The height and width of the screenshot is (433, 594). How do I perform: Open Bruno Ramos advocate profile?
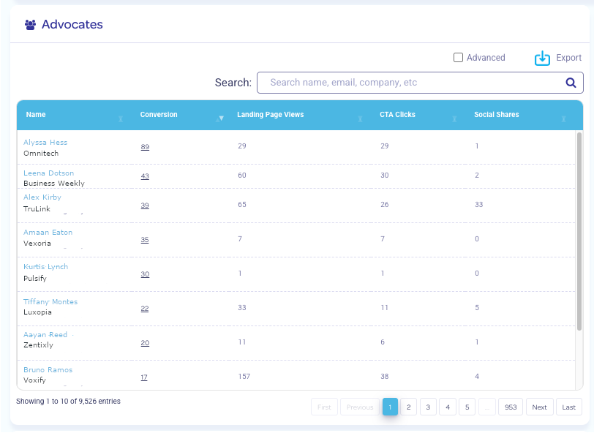(48, 370)
